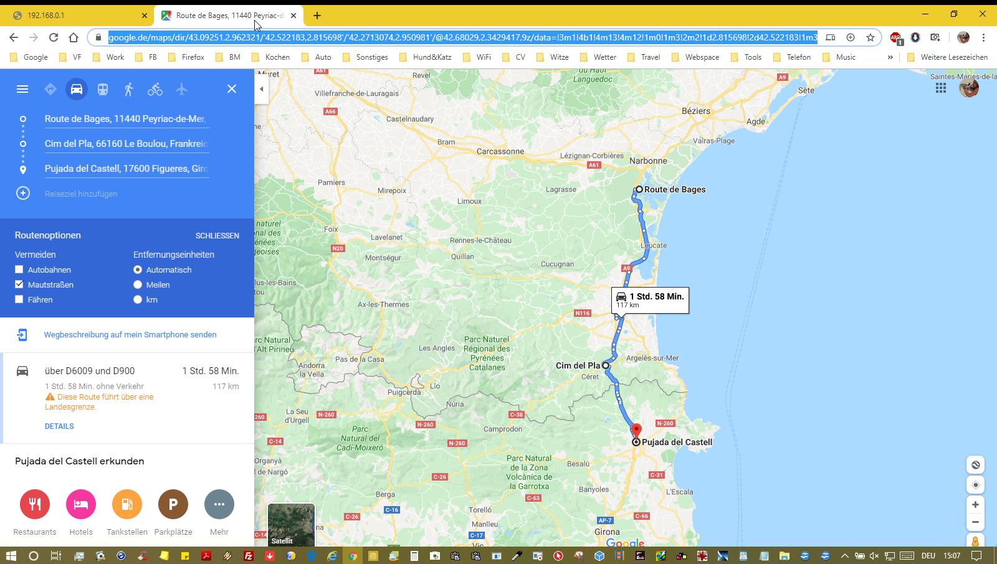Screen dimensions: 997x564
Task: Select walking travel mode
Action: coord(129,89)
